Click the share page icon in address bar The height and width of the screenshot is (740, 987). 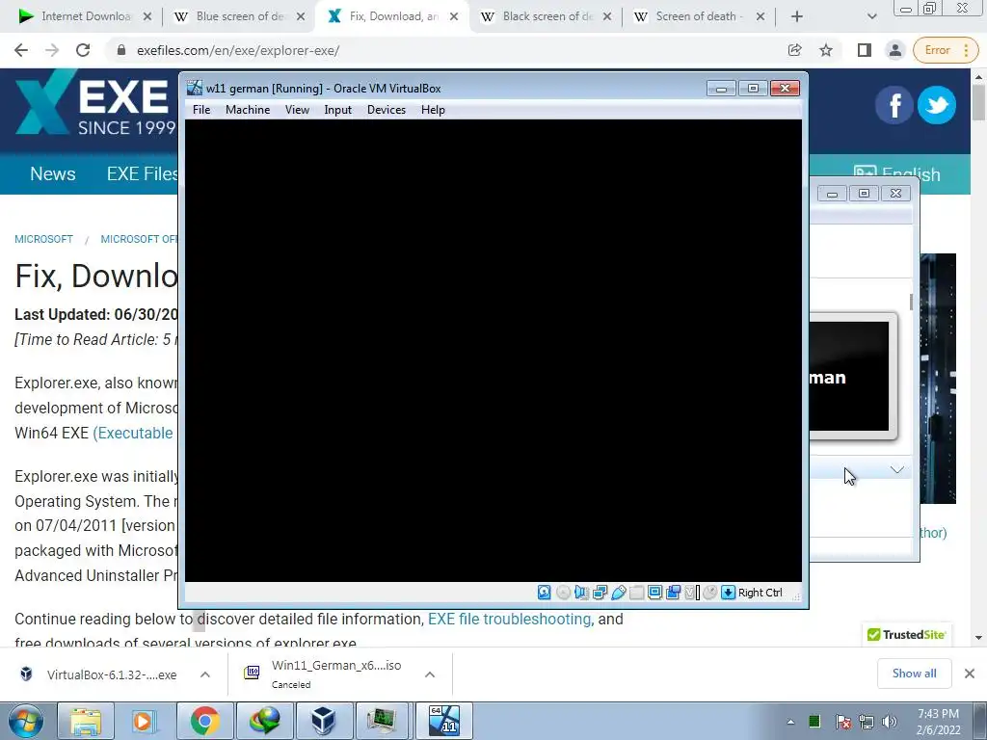[x=794, y=50]
